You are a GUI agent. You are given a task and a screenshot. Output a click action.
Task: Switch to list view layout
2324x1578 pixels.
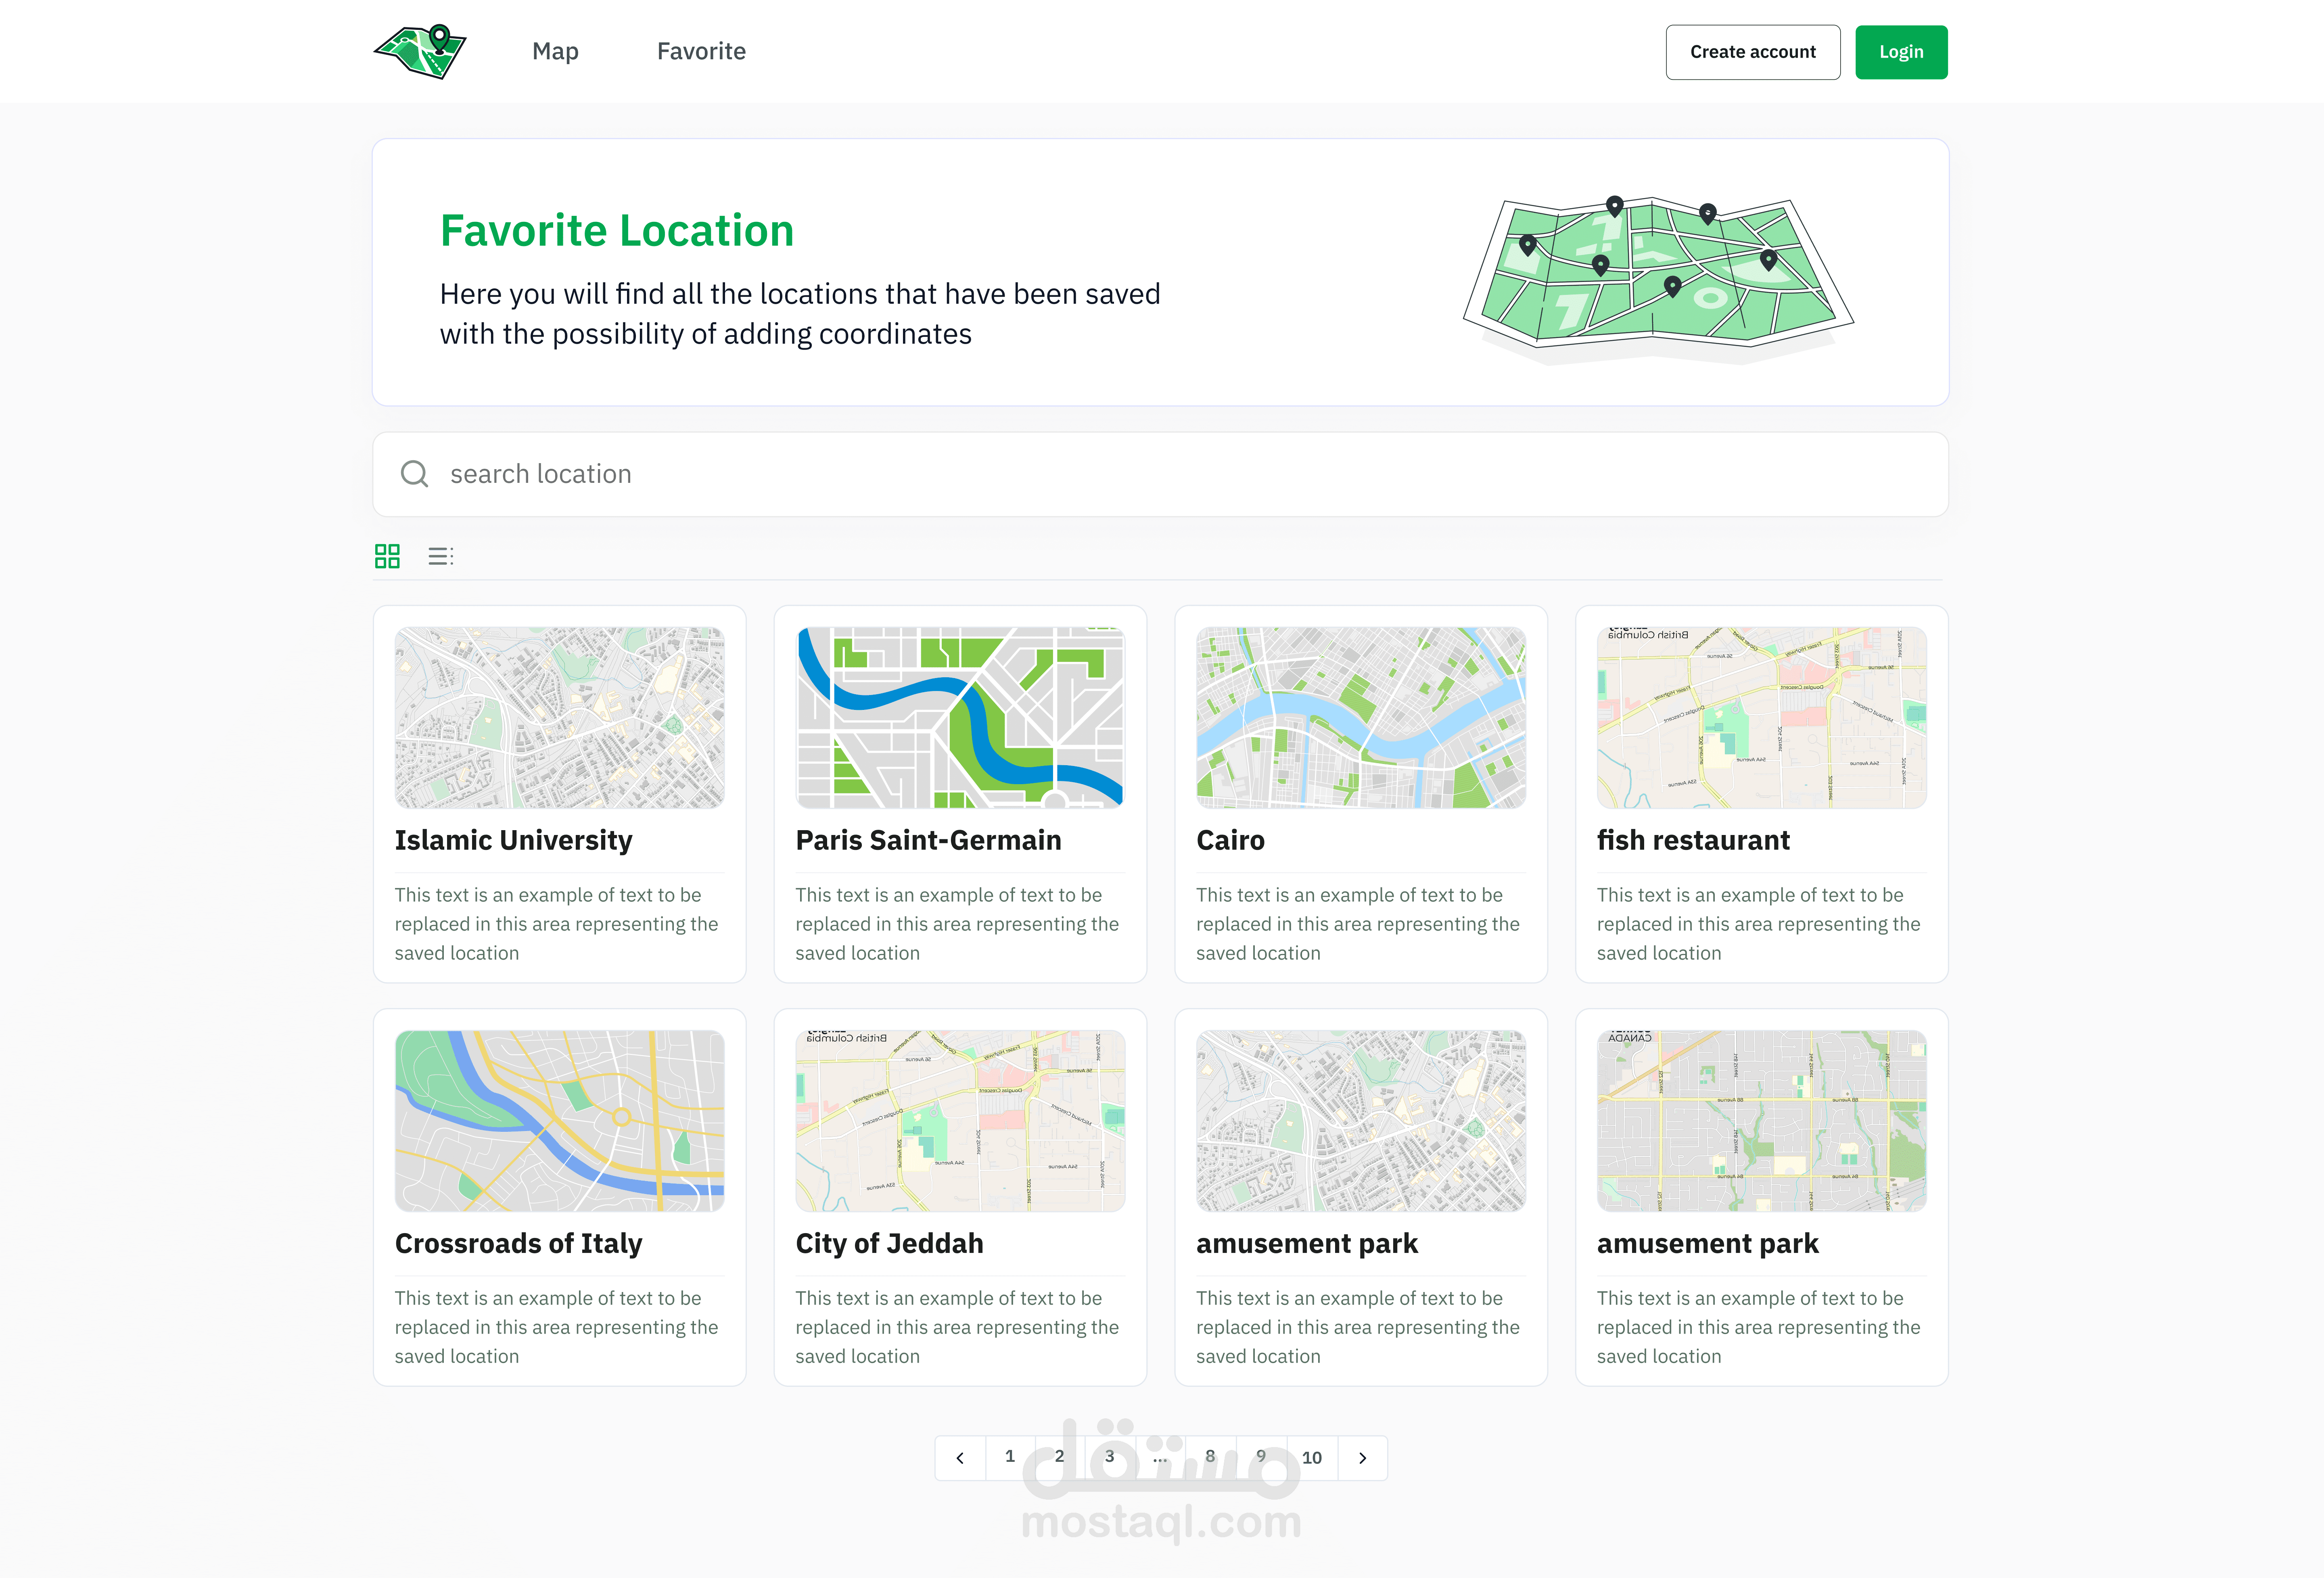(440, 556)
